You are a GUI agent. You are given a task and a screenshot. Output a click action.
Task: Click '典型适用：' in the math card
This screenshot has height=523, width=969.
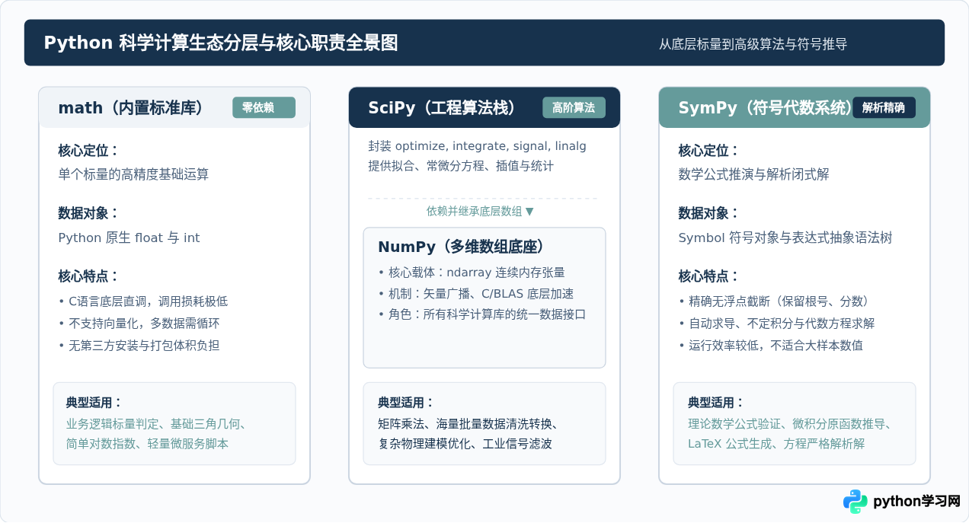[x=94, y=402]
